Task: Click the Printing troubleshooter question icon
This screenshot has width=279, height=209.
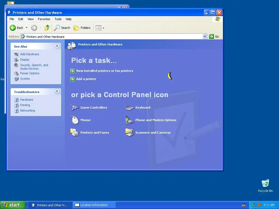Action: click(17, 105)
